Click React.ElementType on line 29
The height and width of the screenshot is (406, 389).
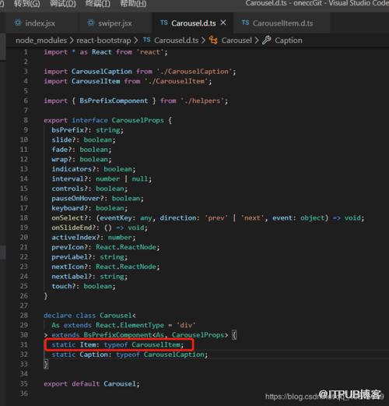(130, 325)
